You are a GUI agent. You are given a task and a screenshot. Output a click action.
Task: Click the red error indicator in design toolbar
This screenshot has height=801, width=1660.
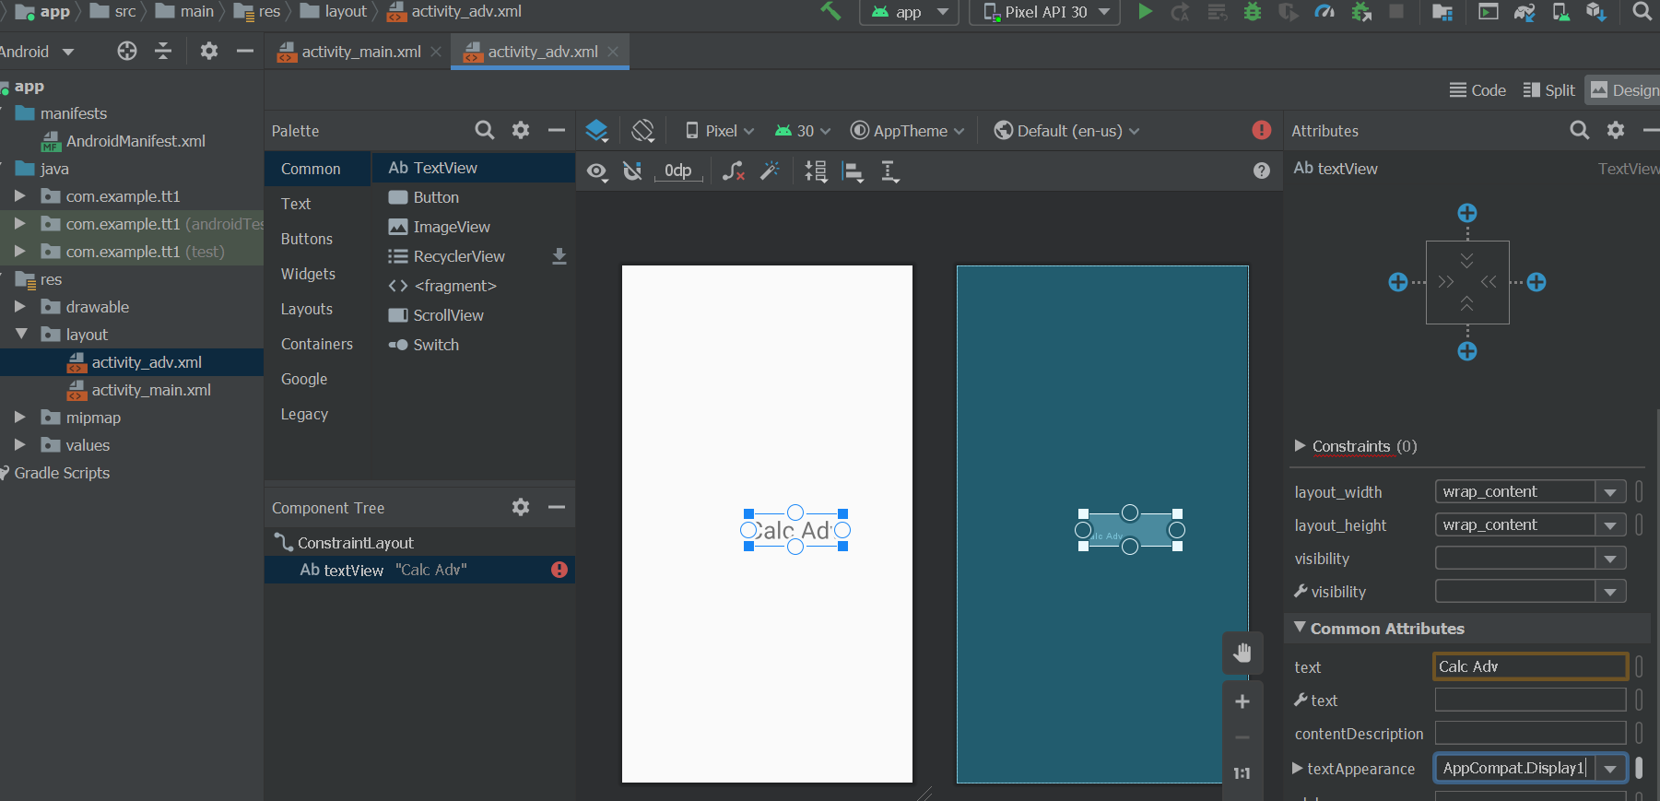click(1262, 131)
